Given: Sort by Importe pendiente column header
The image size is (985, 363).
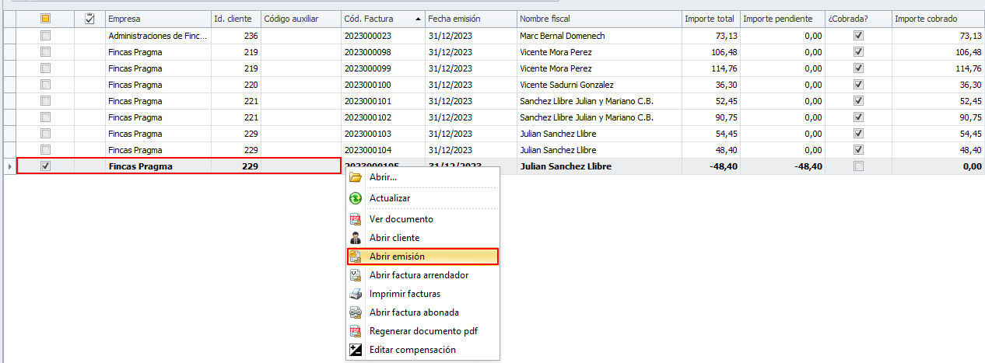Looking at the screenshot, I should (x=782, y=19).
